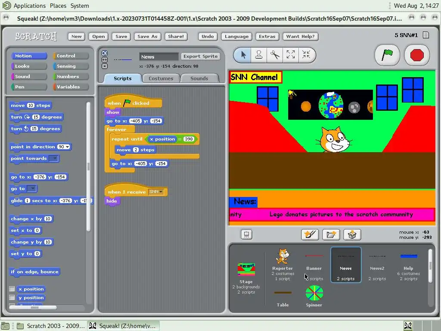Open the Language menu button
Viewport: 441px width, 331px height.
236,36
